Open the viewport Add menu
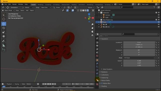161x91 pixels. tap(27, 10)
